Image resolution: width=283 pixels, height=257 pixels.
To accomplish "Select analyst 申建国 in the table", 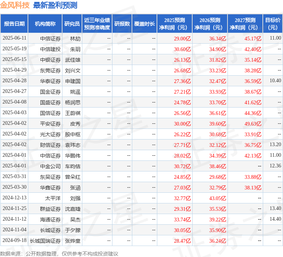I will pos(73,81).
